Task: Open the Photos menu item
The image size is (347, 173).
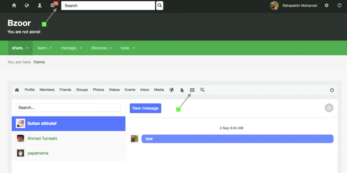Action: pos(98,90)
